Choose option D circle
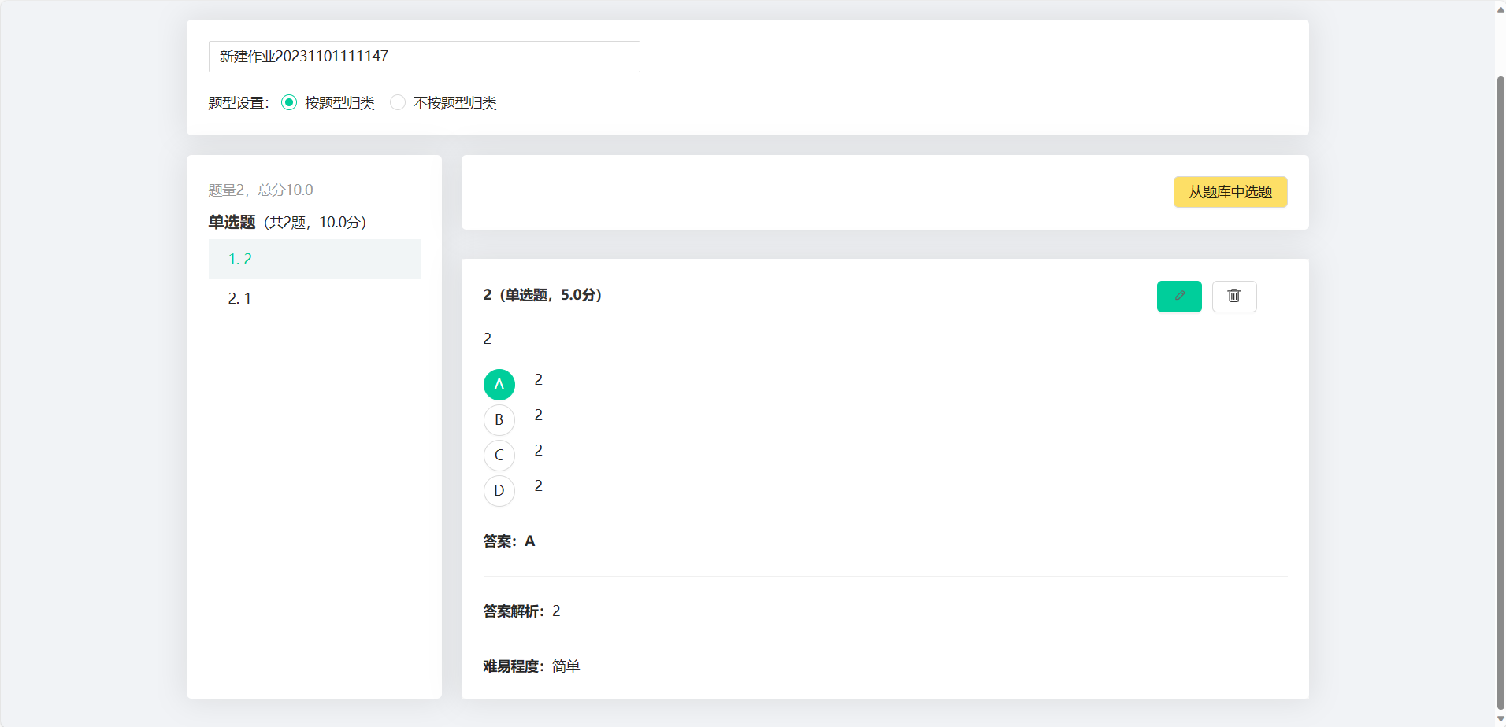The image size is (1506, 727). pyautogui.click(x=499, y=491)
